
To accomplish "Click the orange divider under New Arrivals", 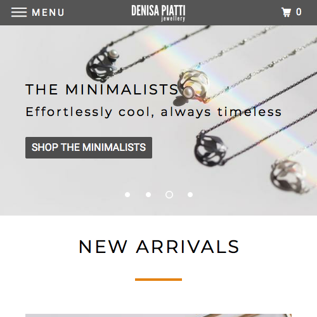I will click(x=158, y=280).
